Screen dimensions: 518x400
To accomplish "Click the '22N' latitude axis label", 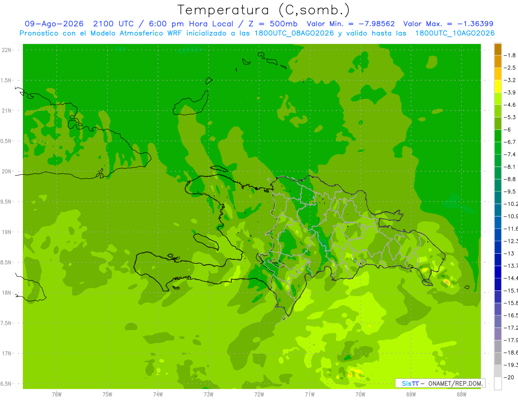I will tap(6, 50).
